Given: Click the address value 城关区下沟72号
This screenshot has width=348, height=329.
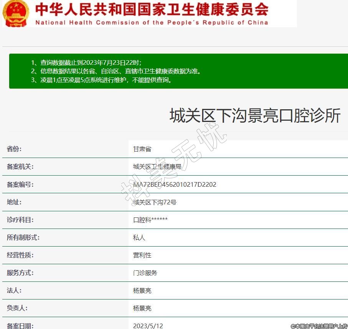Looking at the screenshot, I should pos(155,202).
